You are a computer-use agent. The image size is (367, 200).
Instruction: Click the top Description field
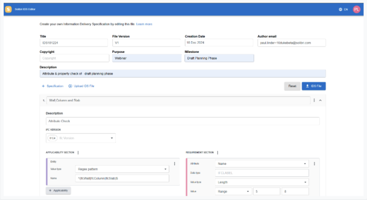click(x=183, y=74)
